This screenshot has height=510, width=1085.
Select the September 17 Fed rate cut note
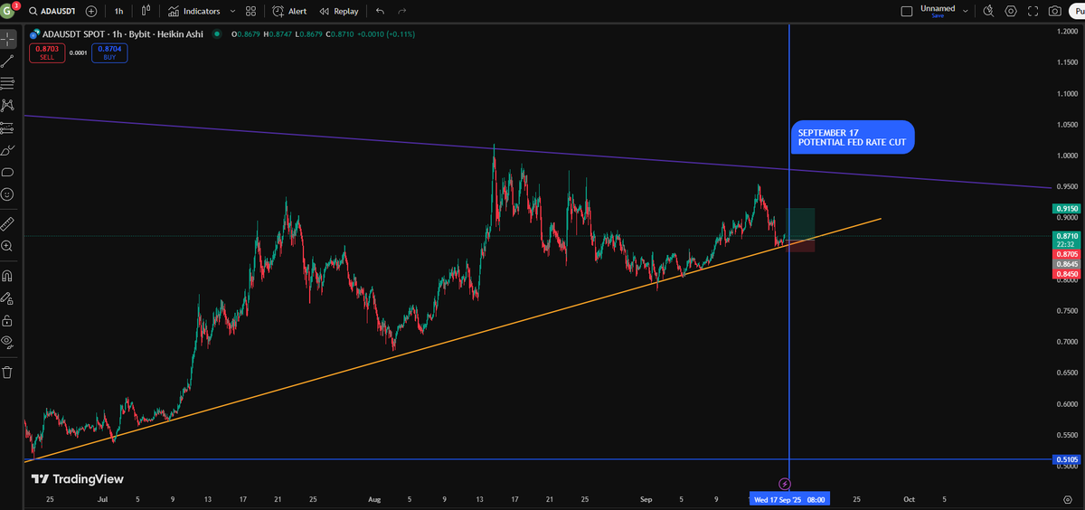coord(853,137)
